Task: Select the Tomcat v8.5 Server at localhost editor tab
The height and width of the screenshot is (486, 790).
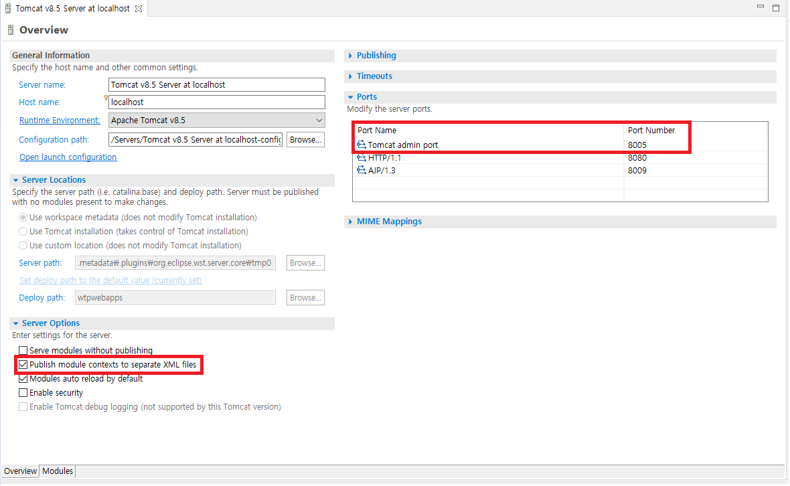Action: click(x=72, y=9)
